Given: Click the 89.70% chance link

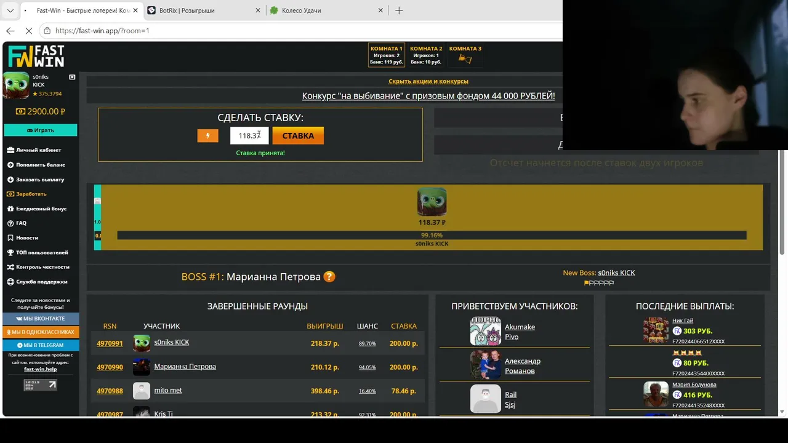Looking at the screenshot, I should pos(367,344).
